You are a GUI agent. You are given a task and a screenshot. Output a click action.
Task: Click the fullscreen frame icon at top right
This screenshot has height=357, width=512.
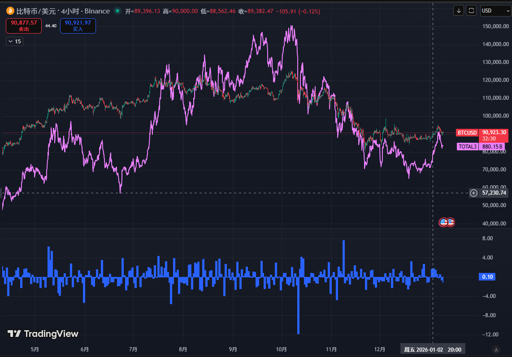click(x=471, y=10)
